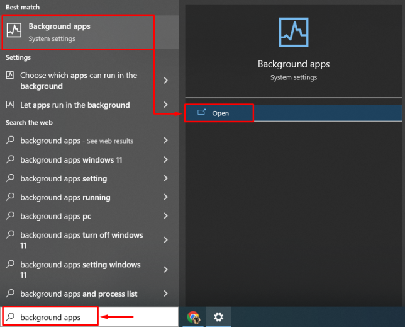The image size is (405, 327).
Task: Expand chevron for 'setting windows 11' suggestion
Action: tap(165, 270)
